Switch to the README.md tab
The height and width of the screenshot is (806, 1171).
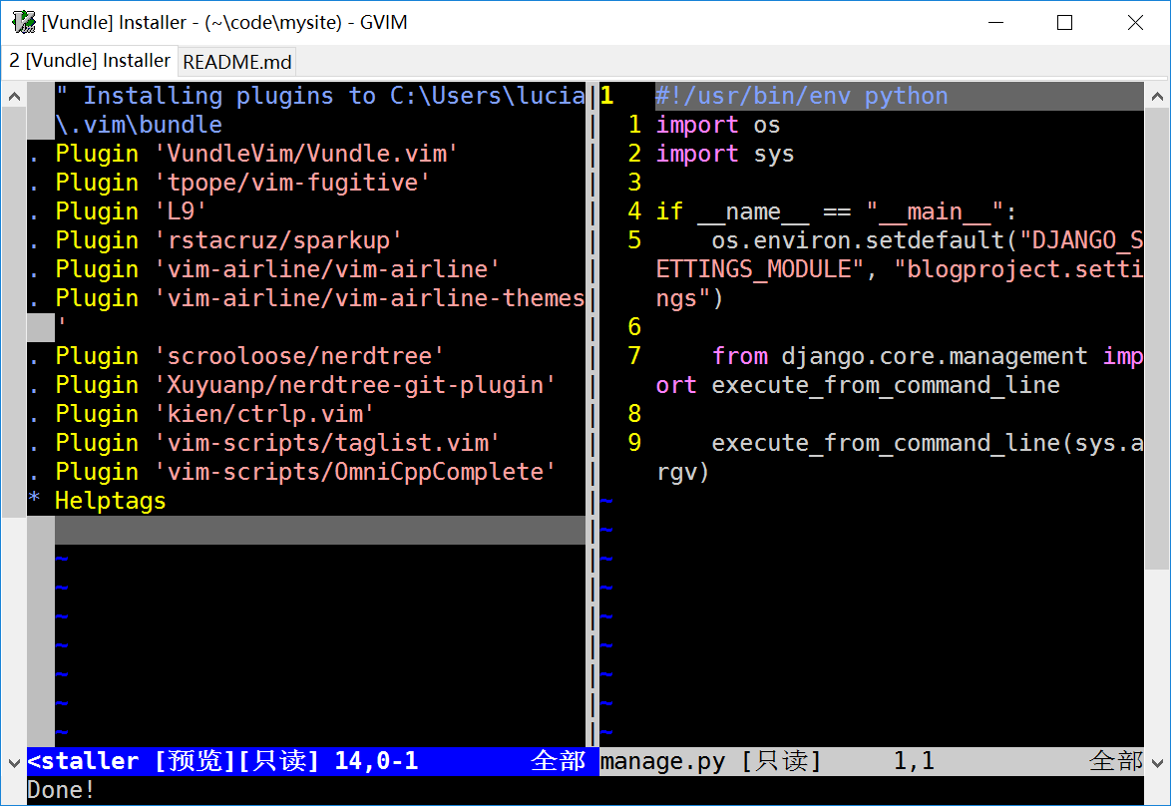tap(237, 62)
